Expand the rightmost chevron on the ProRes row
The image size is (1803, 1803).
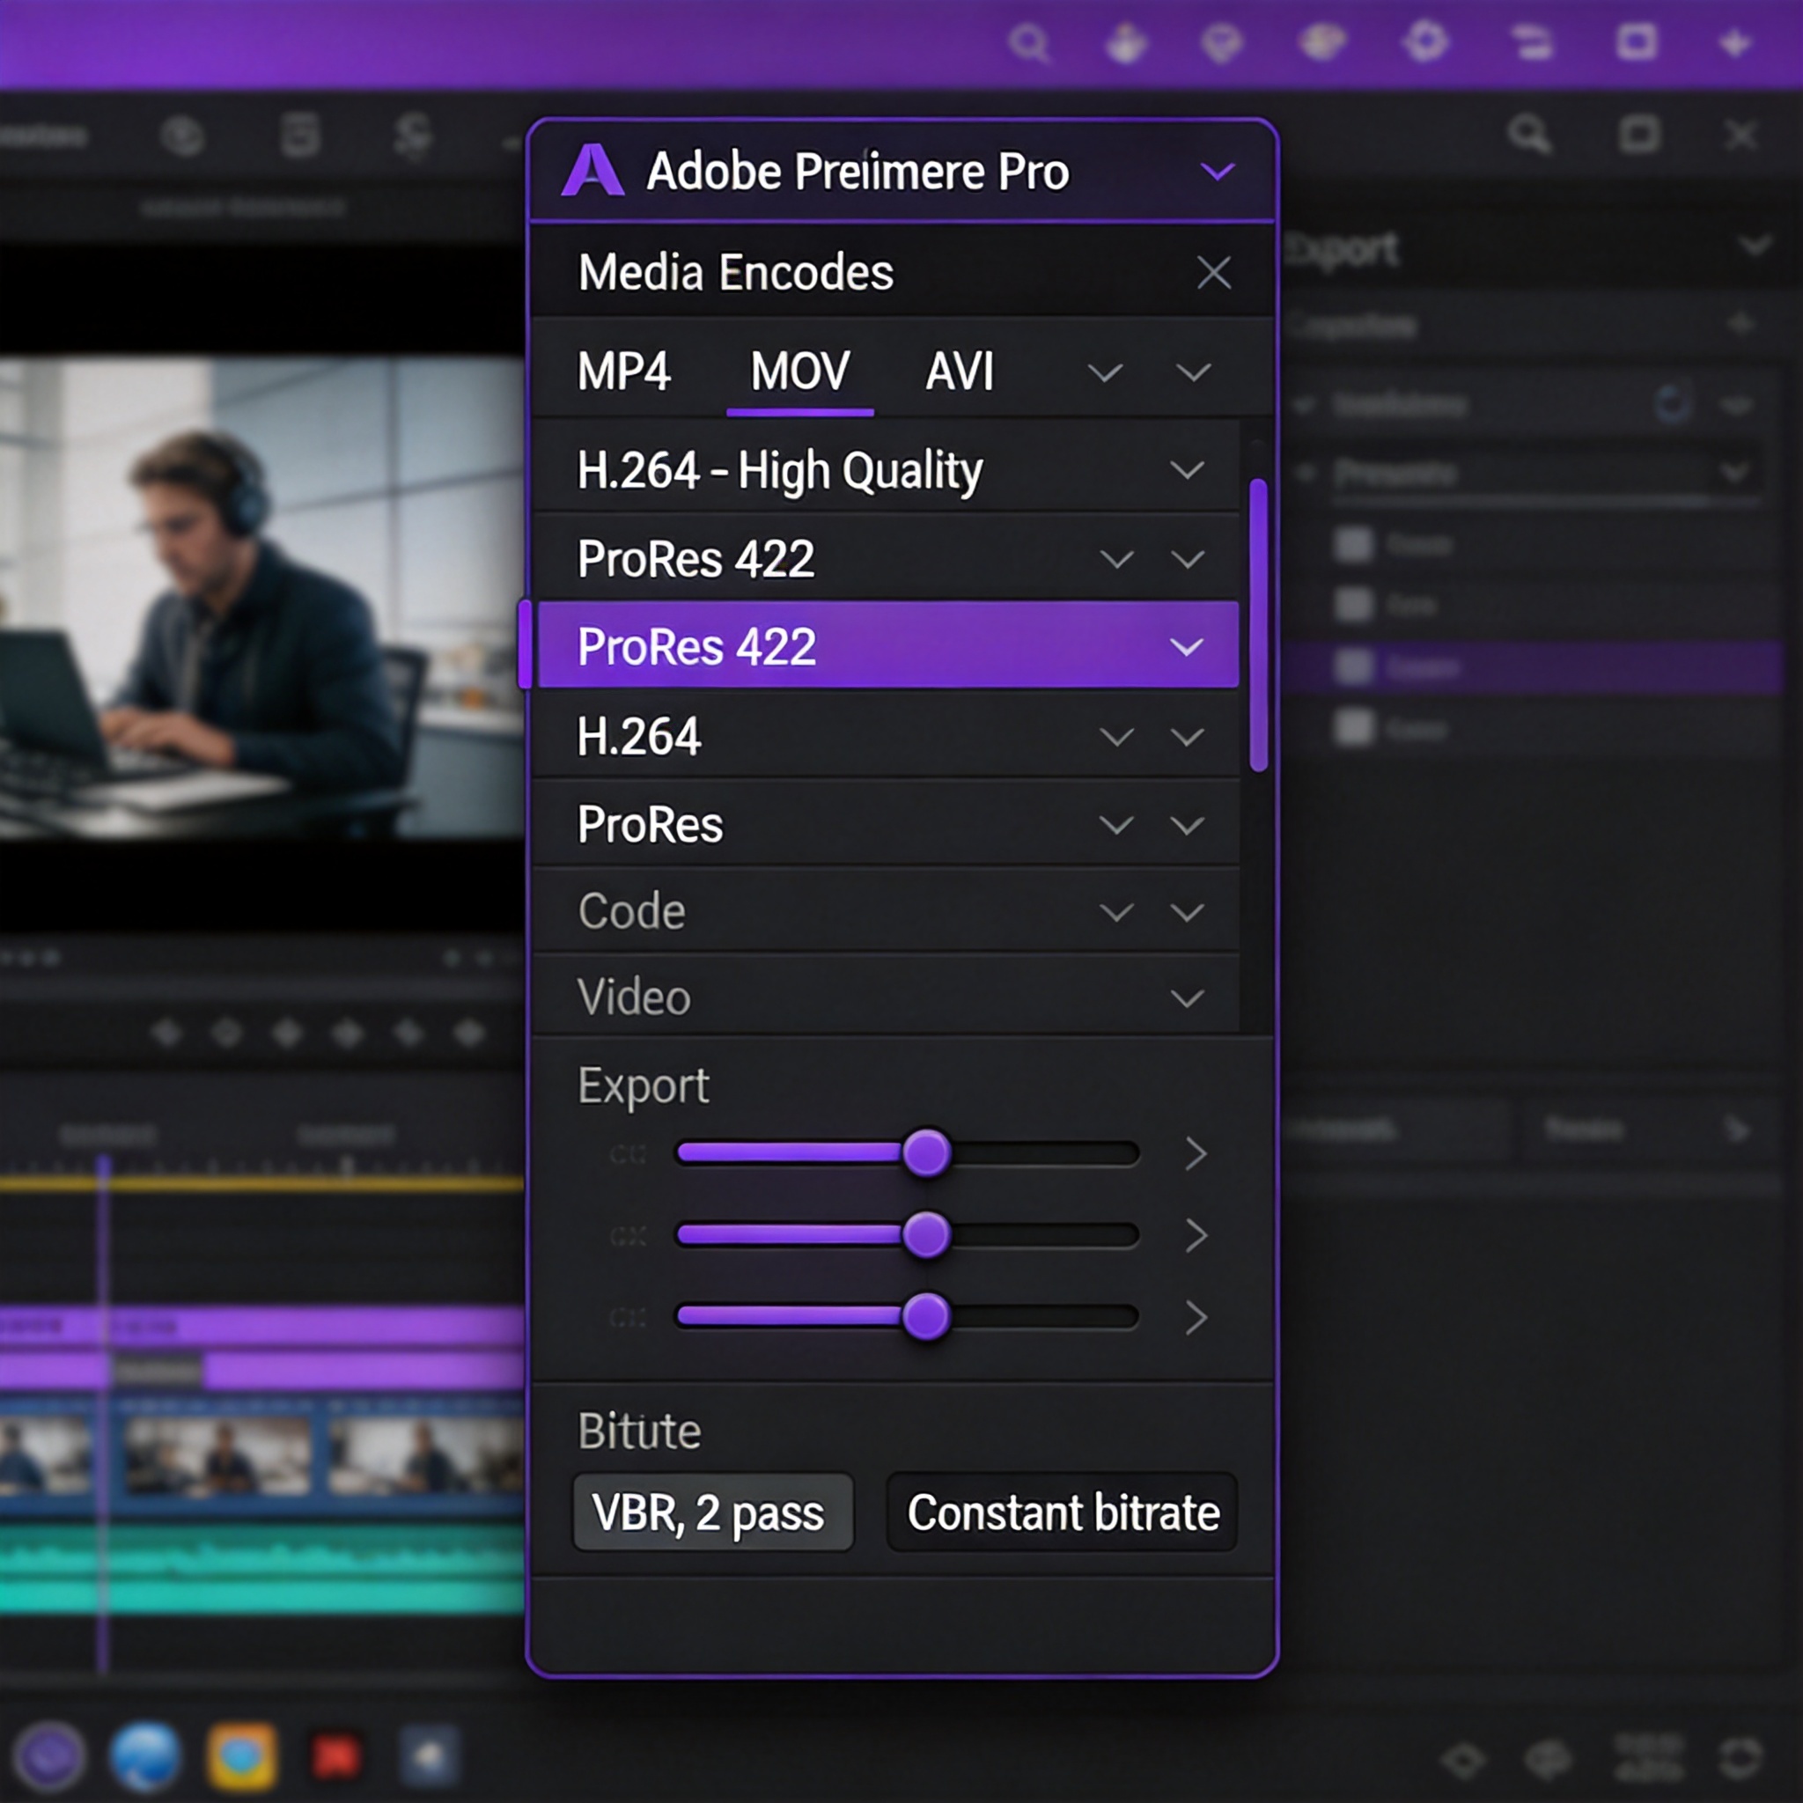(x=1186, y=825)
